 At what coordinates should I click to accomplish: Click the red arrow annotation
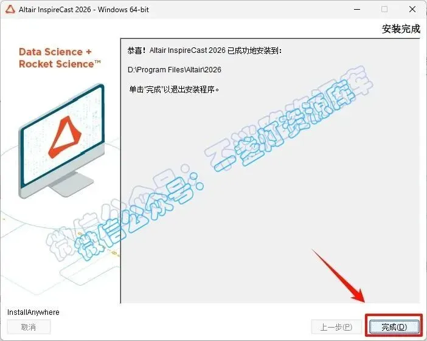point(338,276)
